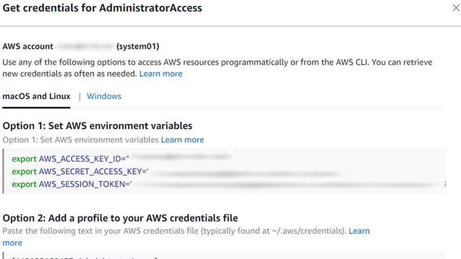Click 'Get credentials for AdministratorAccess' title

[x=102, y=8]
